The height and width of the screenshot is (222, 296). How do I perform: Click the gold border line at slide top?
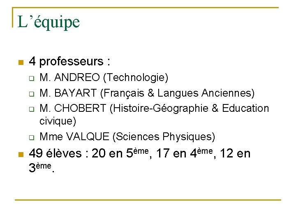tap(146, 8)
